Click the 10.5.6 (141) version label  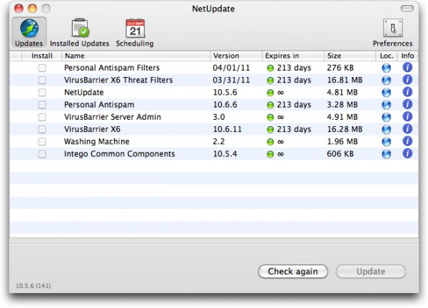(33, 286)
